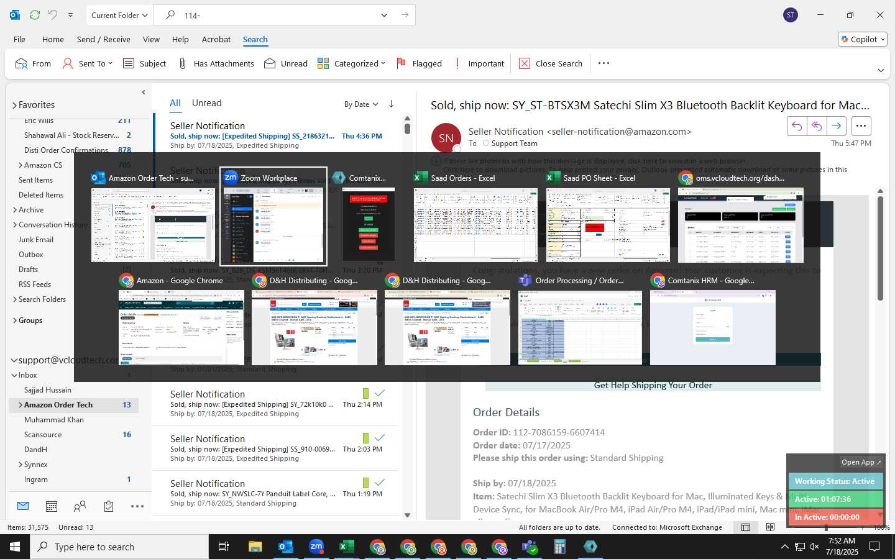Click Windows Start button
The width and height of the screenshot is (895, 559).
(x=15, y=547)
